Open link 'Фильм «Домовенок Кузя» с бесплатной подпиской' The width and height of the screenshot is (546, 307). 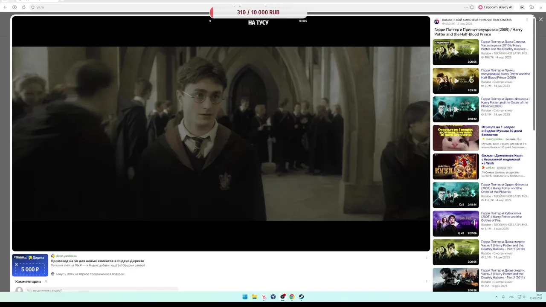[502, 159]
